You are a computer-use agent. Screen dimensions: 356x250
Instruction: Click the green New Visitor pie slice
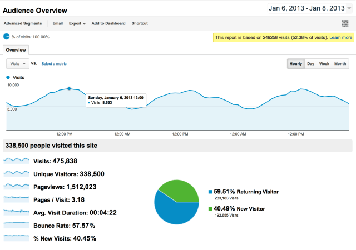(x=182, y=190)
